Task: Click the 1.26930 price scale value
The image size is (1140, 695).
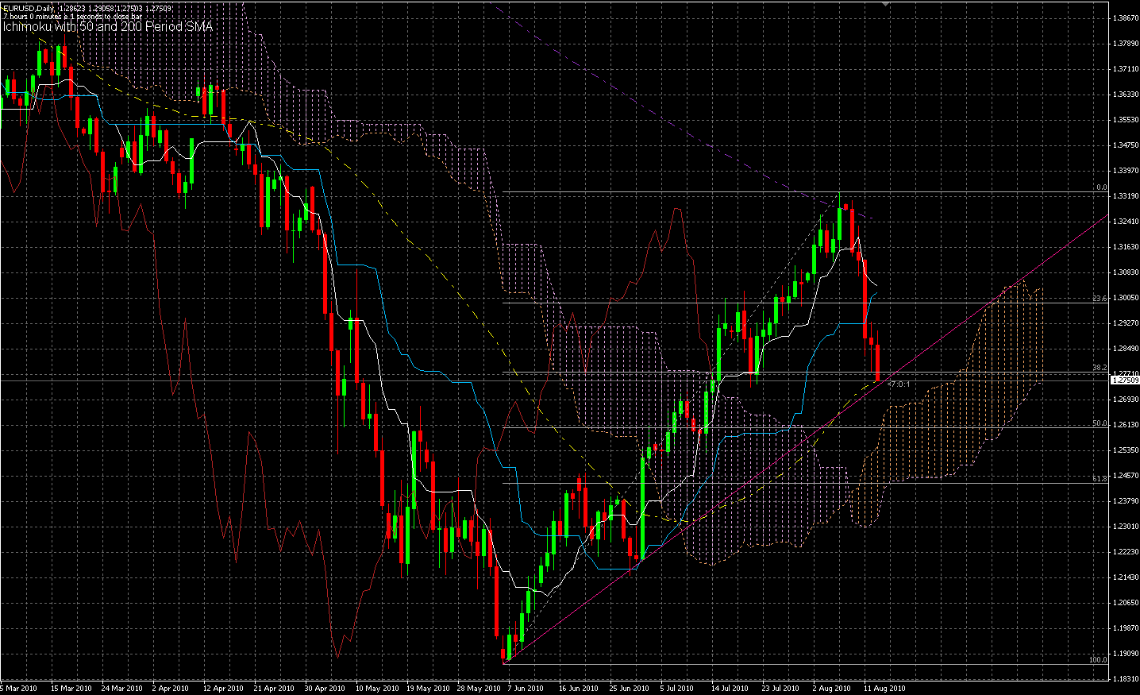Action: [1127, 400]
